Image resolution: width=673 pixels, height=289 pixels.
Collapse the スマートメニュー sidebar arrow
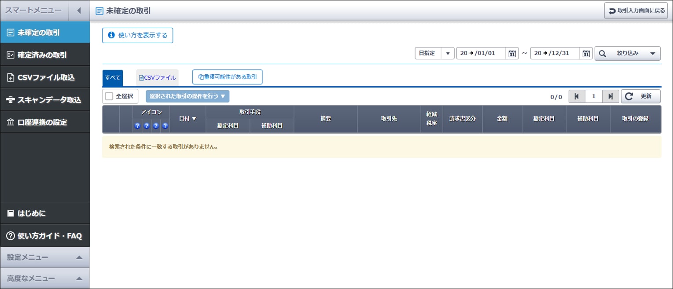pyautogui.click(x=79, y=11)
